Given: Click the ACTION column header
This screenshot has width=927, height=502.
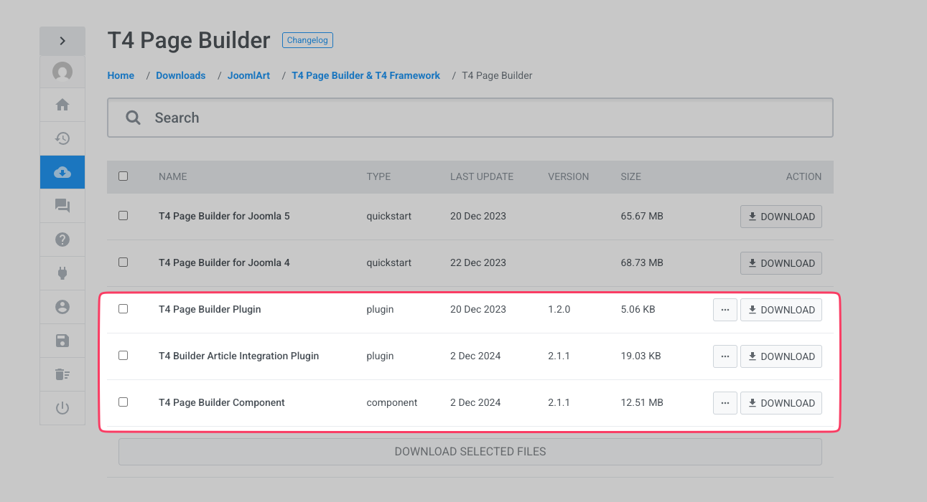Looking at the screenshot, I should coord(803,176).
